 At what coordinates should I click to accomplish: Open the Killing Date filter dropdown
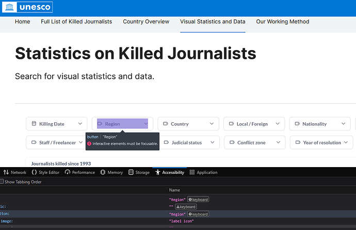tap(57, 124)
